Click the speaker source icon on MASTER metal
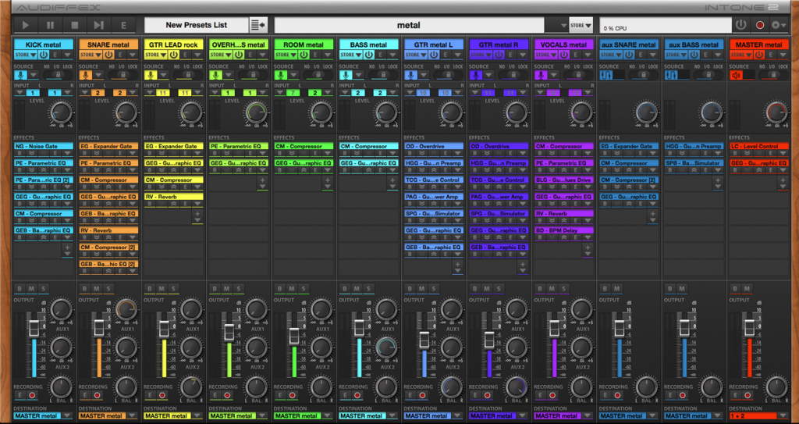The width and height of the screenshot is (799, 424). click(x=736, y=76)
